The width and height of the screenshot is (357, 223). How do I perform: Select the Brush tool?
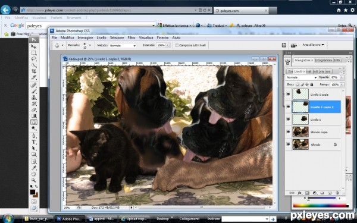point(34,91)
